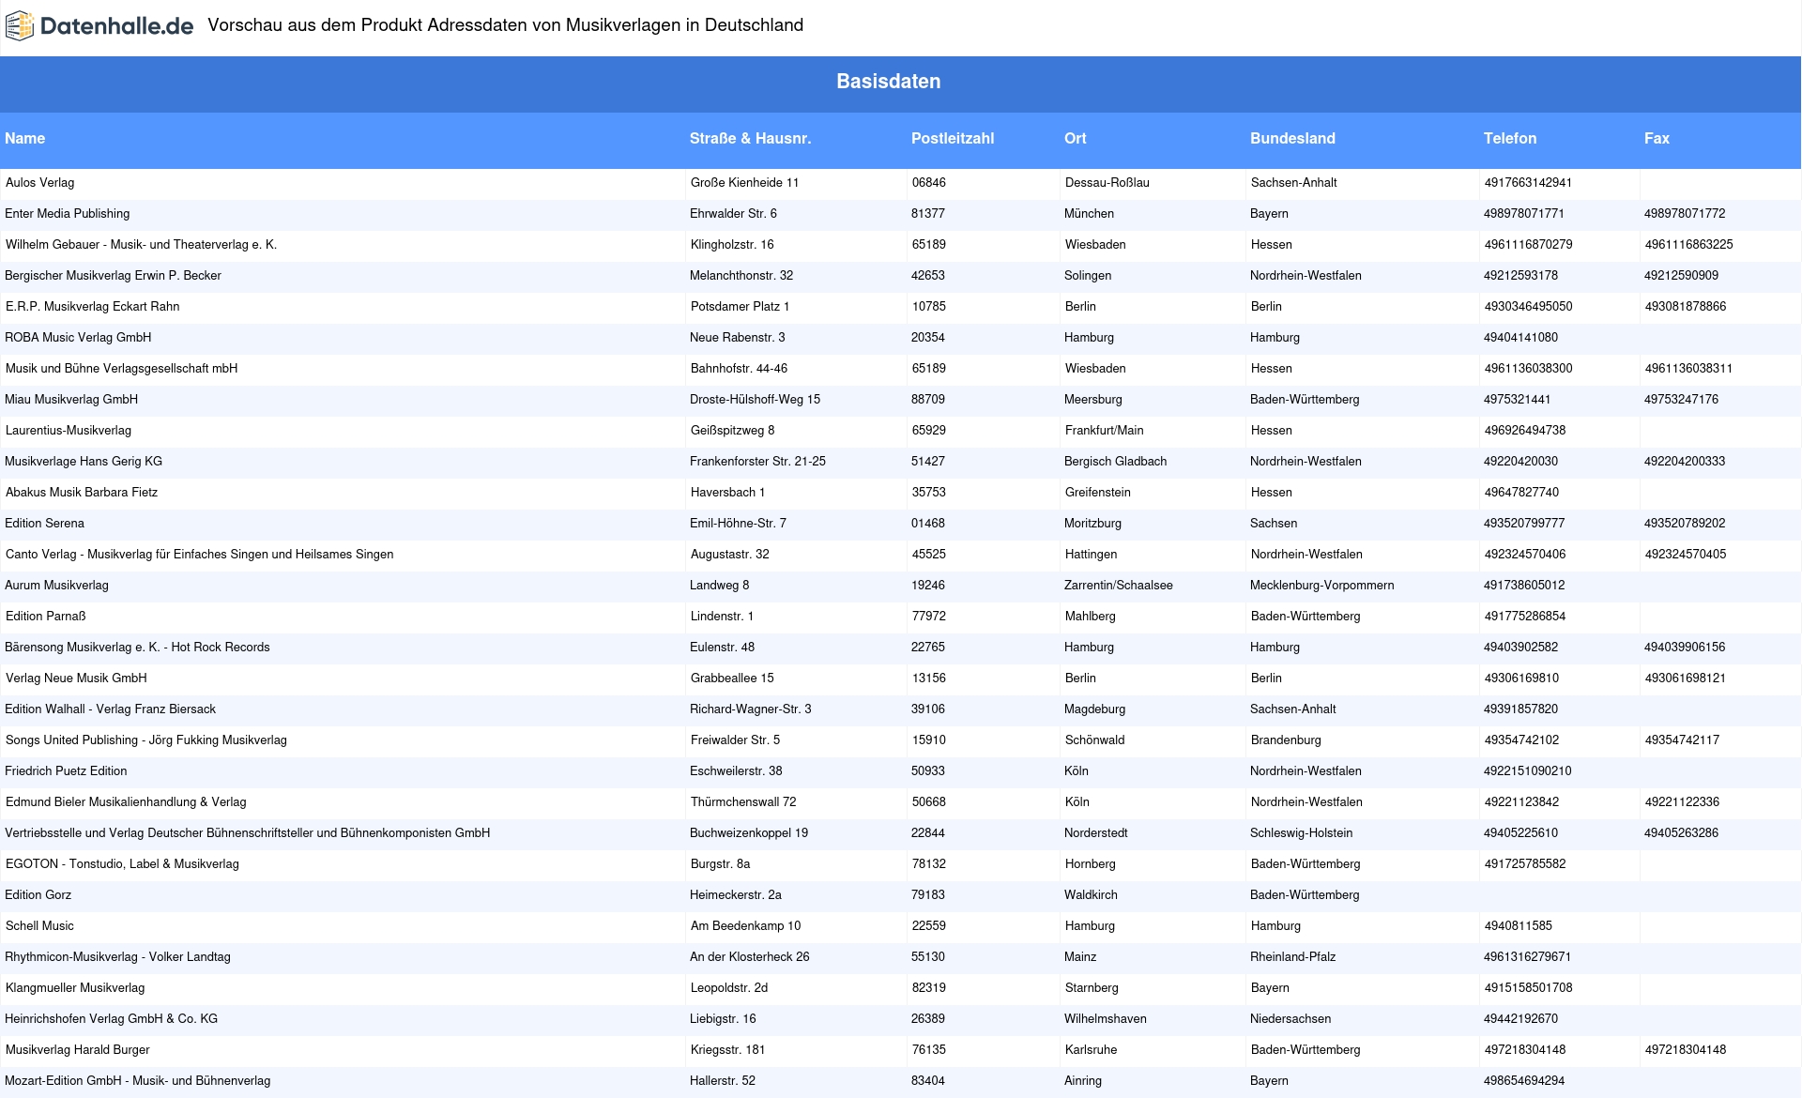
Task: Select postal code 81377
Action: [x=927, y=214]
